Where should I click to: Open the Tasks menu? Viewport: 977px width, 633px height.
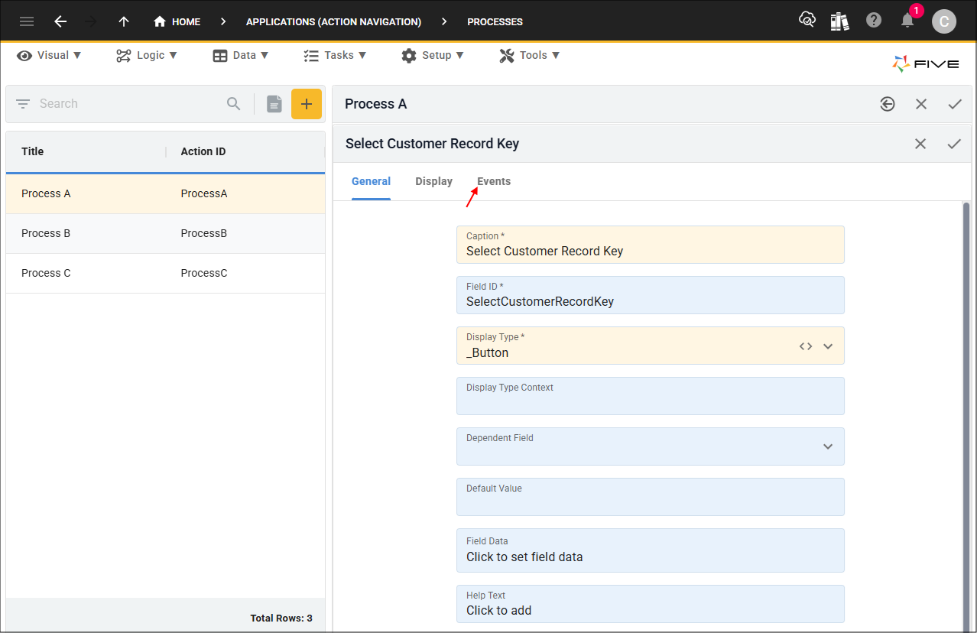335,55
